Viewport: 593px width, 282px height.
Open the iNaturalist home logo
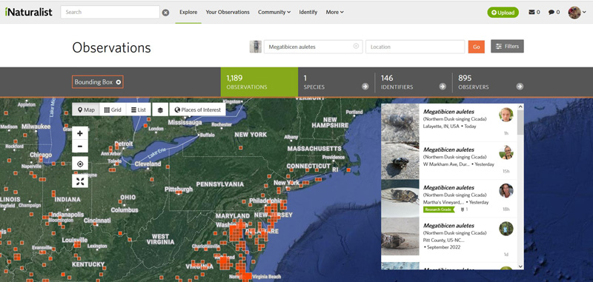tap(29, 12)
